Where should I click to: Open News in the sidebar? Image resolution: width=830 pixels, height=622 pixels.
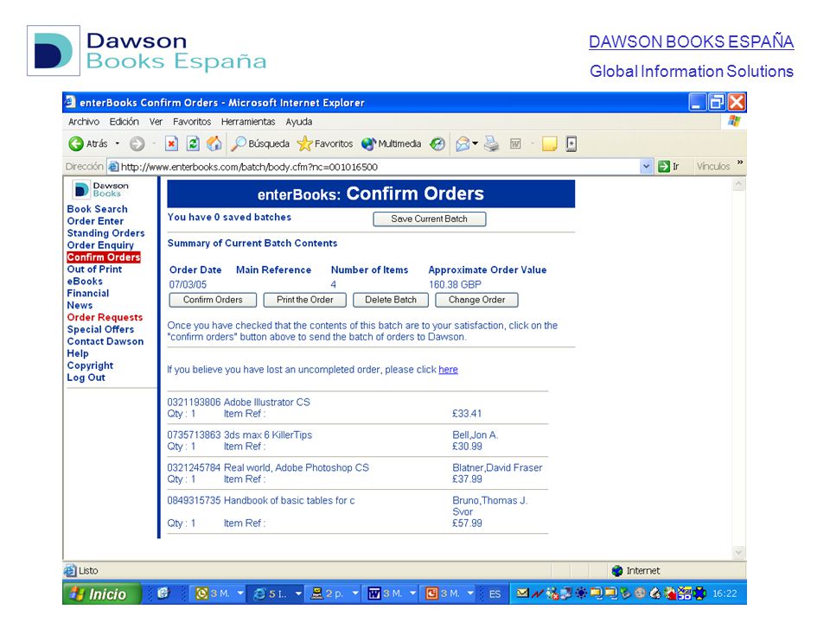pyautogui.click(x=80, y=305)
